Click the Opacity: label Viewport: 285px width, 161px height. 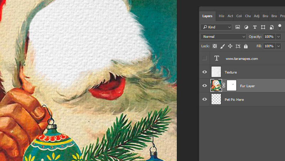tap(255, 37)
